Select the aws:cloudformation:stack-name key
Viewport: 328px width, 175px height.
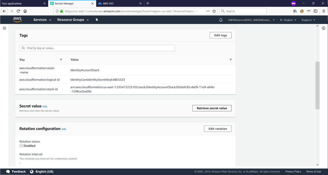pos(37,70)
